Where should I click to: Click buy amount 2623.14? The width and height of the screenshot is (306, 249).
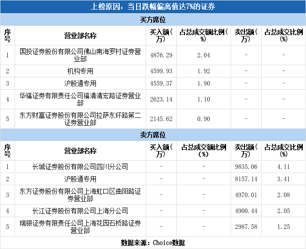(x=161, y=99)
